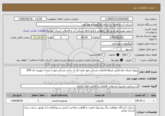The image size is (165, 116).
Task: Click the remaining time 21:24:03 field
Action: coord(39,37)
